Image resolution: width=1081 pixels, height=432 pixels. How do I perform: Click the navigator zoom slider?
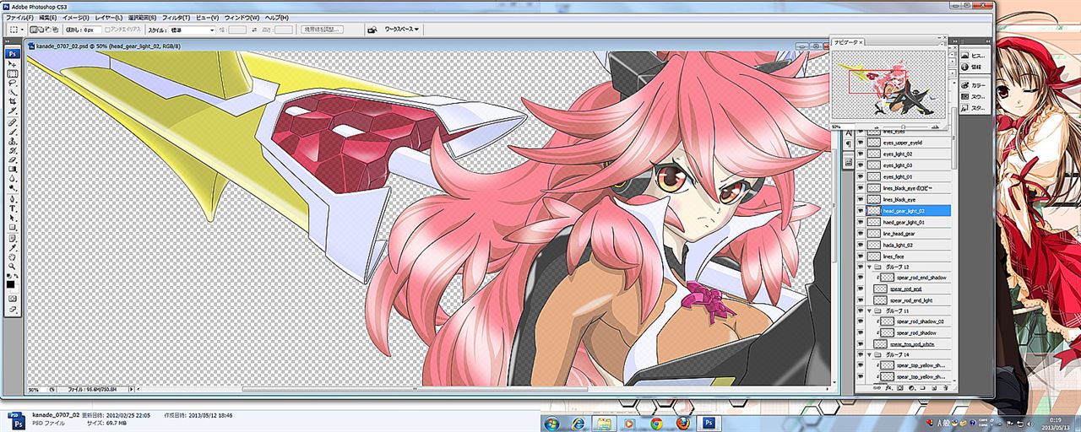pyautogui.click(x=902, y=127)
